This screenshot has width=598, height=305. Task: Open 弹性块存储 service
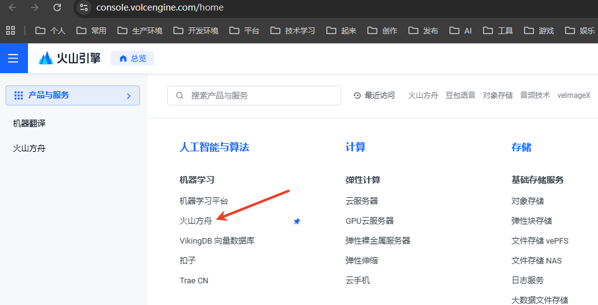coord(531,221)
